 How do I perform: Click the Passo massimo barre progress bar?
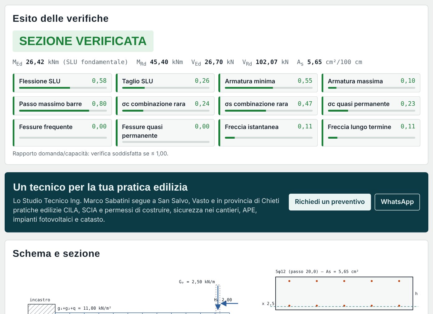click(x=63, y=111)
